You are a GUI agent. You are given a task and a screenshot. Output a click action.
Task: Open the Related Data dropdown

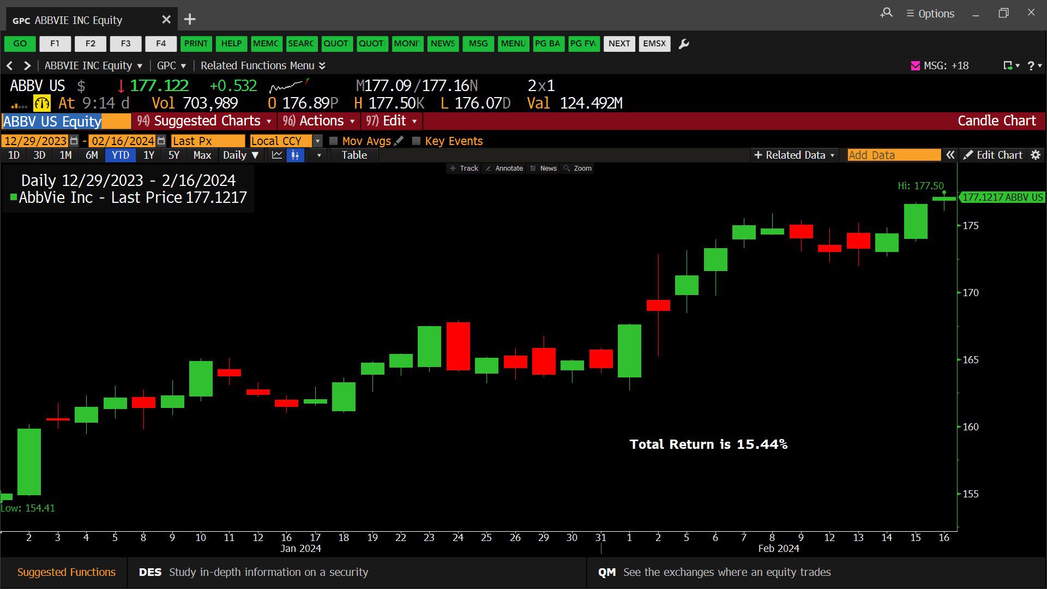(x=794, y=155)
